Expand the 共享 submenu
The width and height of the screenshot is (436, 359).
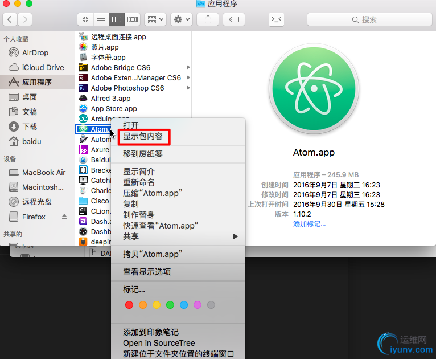pos(178,236)
